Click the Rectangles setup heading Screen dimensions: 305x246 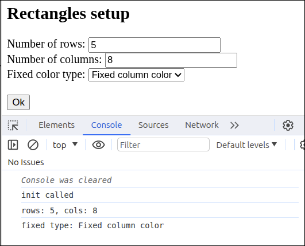[68, 14]
